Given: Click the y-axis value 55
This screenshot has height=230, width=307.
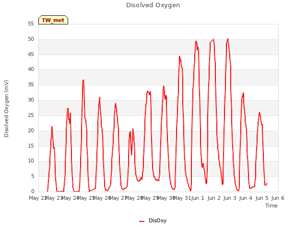Looking at the screenshot, I should [31, 24].
